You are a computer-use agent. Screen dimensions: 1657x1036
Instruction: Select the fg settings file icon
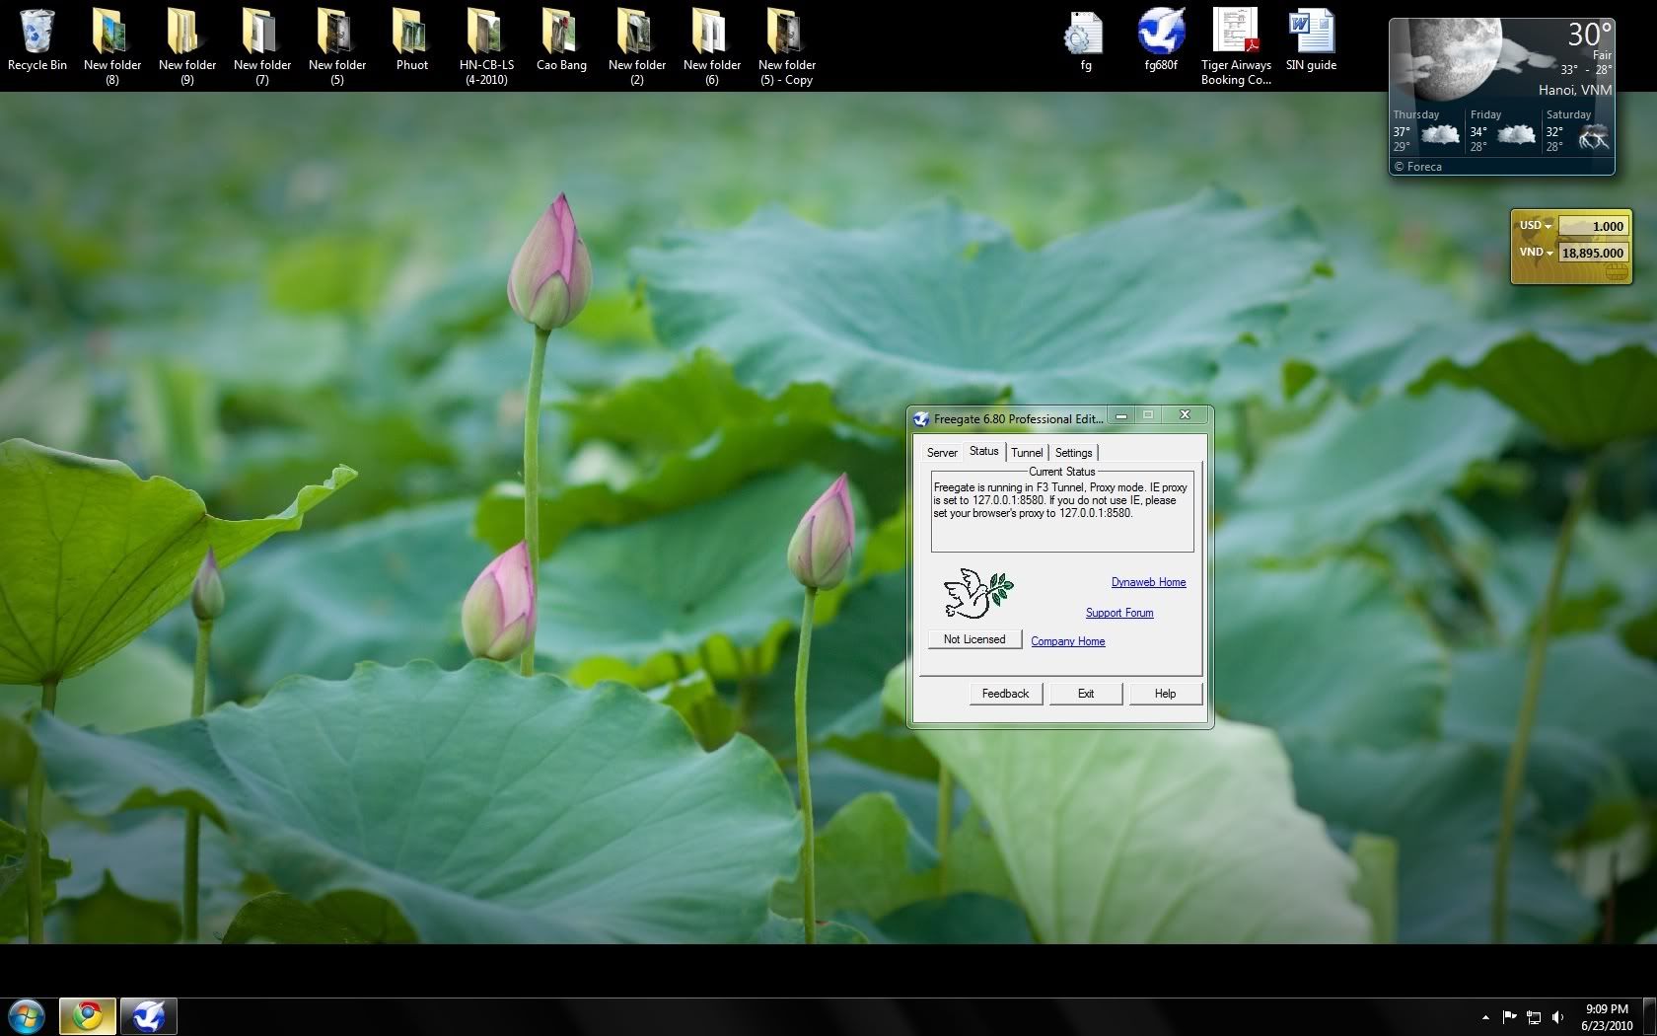coord(1085,39)
